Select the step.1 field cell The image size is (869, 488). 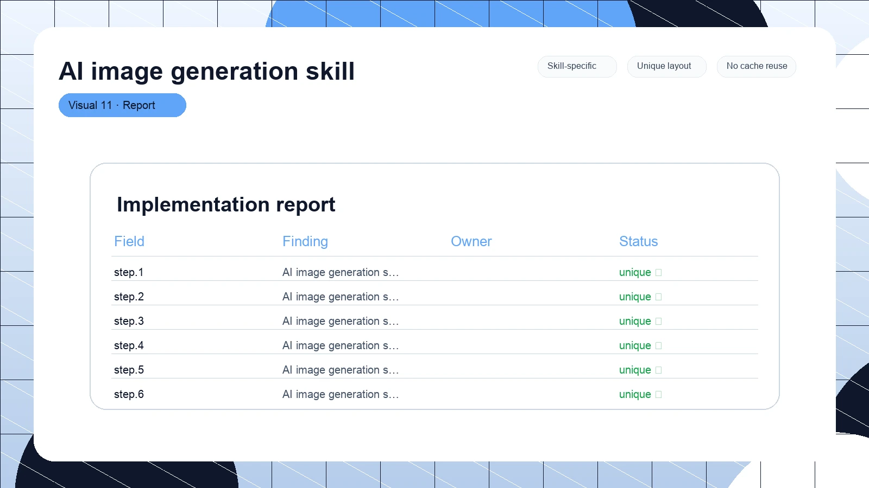tap(129, 272)
